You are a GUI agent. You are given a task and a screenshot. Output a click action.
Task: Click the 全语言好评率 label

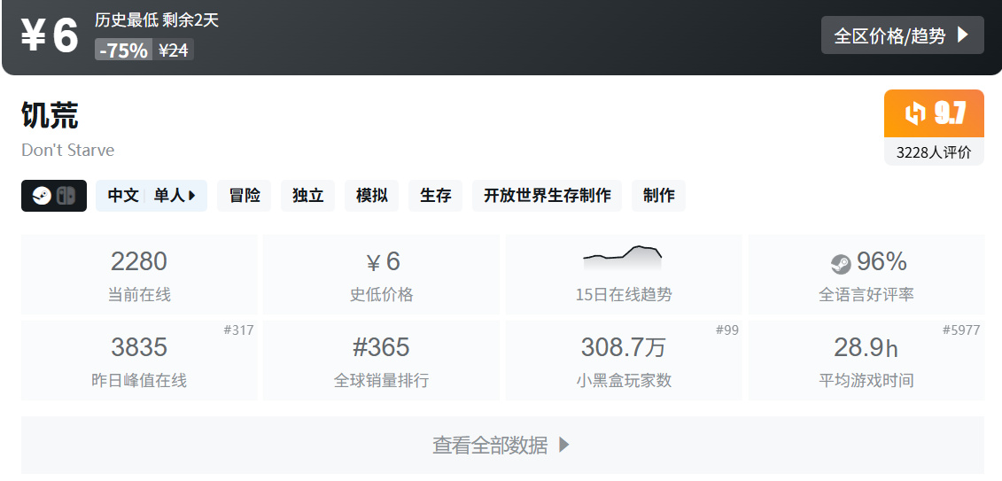click(x=866, y=294)
